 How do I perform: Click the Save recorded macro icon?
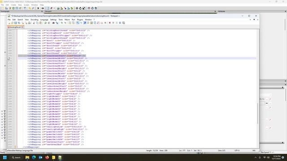[124, 23]
